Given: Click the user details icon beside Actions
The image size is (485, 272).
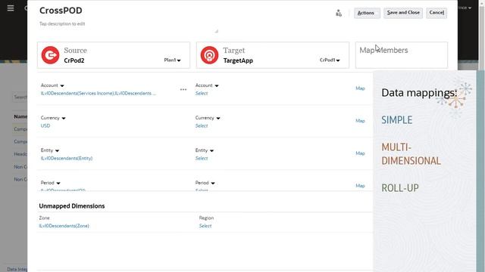Looking at the screenshot, I should 339,13.
